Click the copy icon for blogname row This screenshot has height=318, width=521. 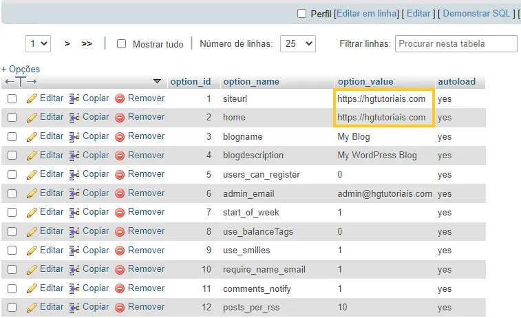coord(74,136)
